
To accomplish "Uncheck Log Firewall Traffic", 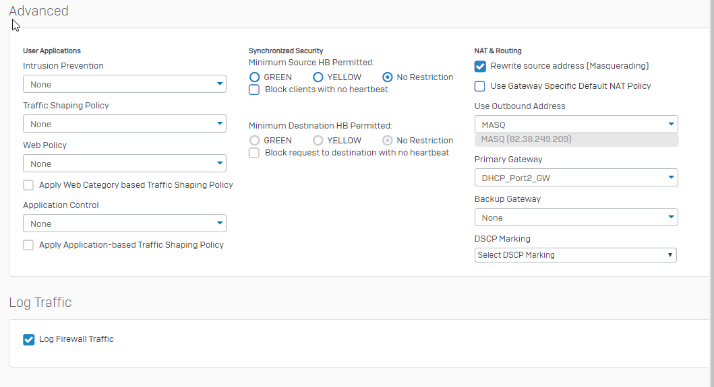I will (28, 339).
